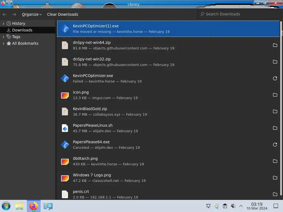Open the clock showing 03:19
Viewport: 283px width, 212px height.
click(x=257, y=206)
